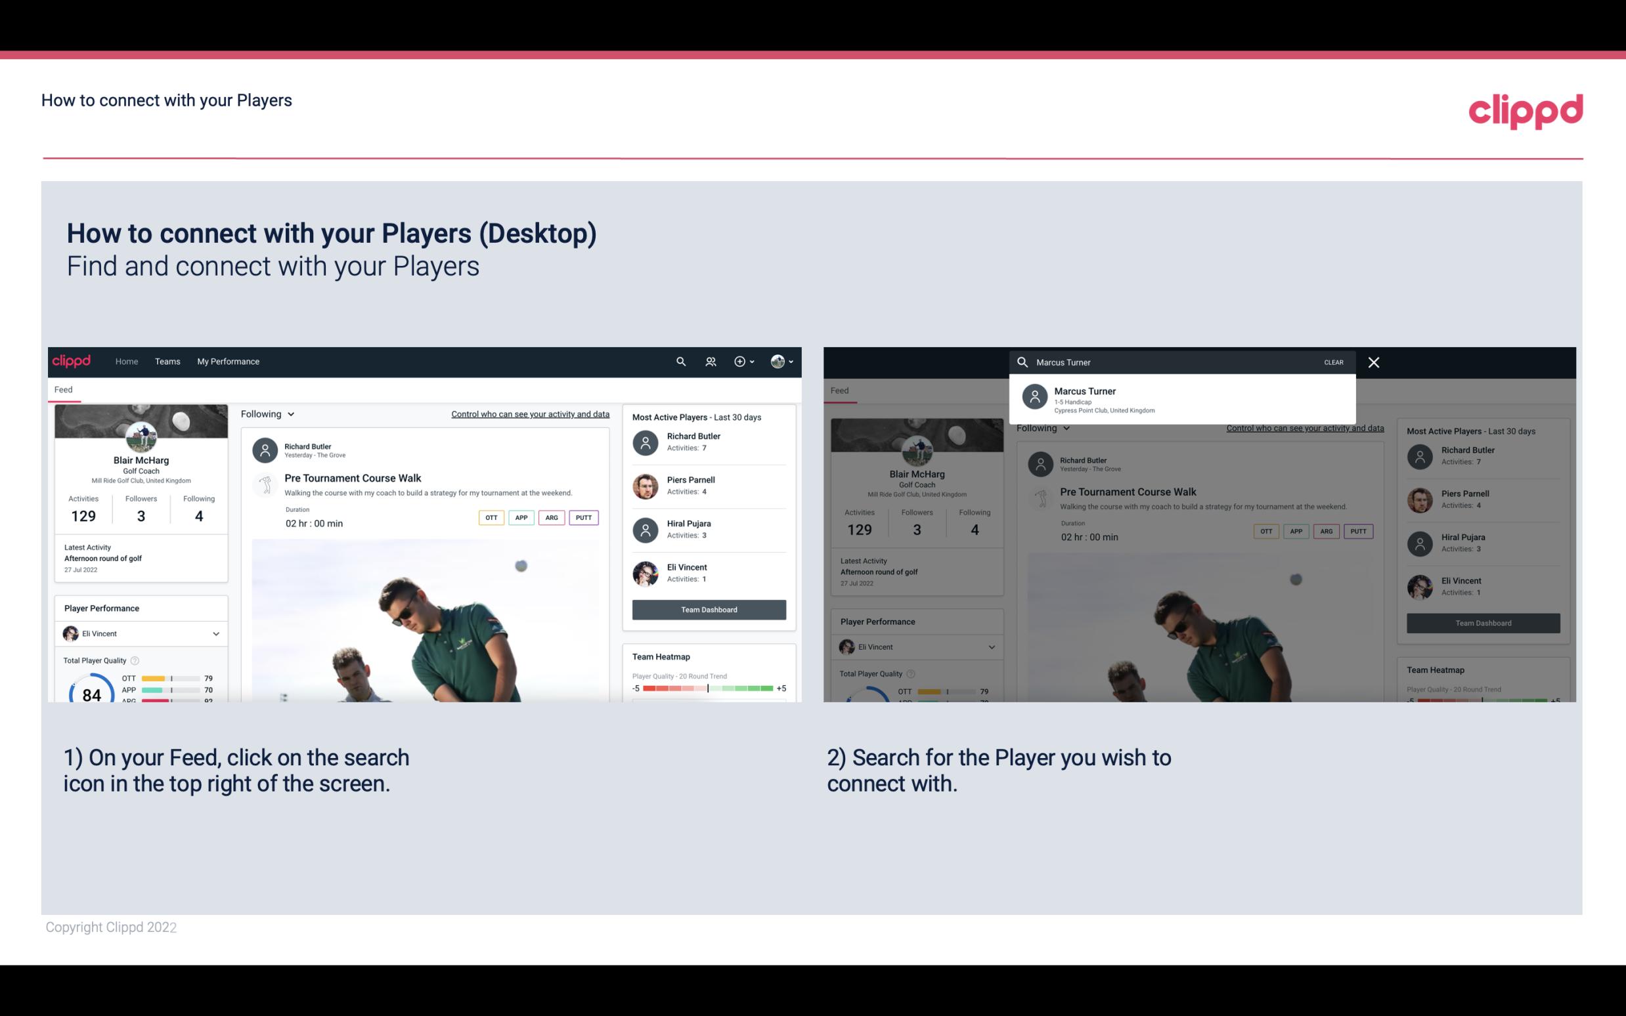The height and width of the screenshot is (1016, 1626).
Task: Select the My Performance tab
Action: coord(229,362)
